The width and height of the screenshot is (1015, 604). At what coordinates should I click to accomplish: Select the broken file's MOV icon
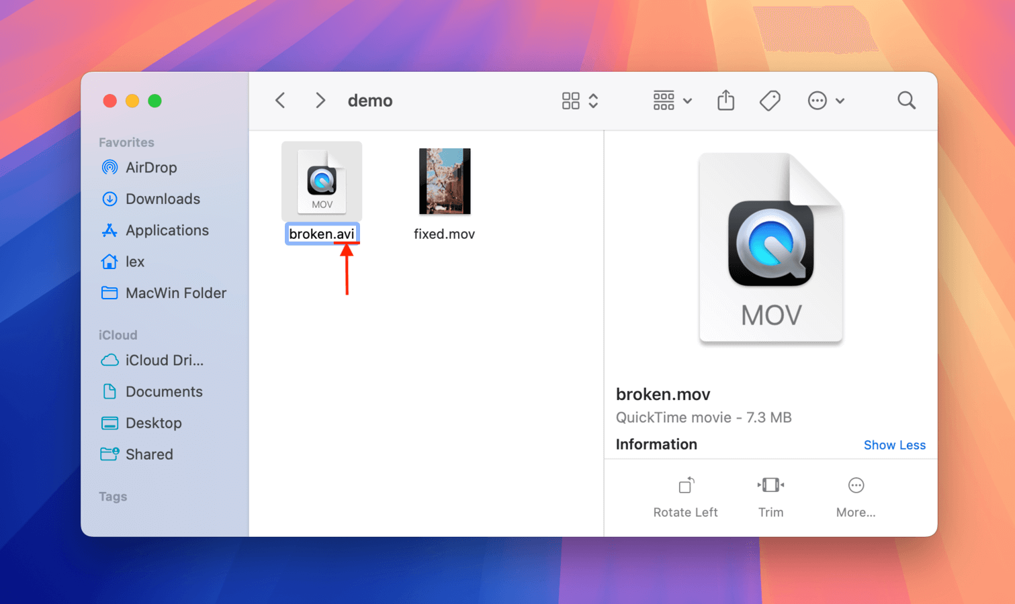point(322,181)
